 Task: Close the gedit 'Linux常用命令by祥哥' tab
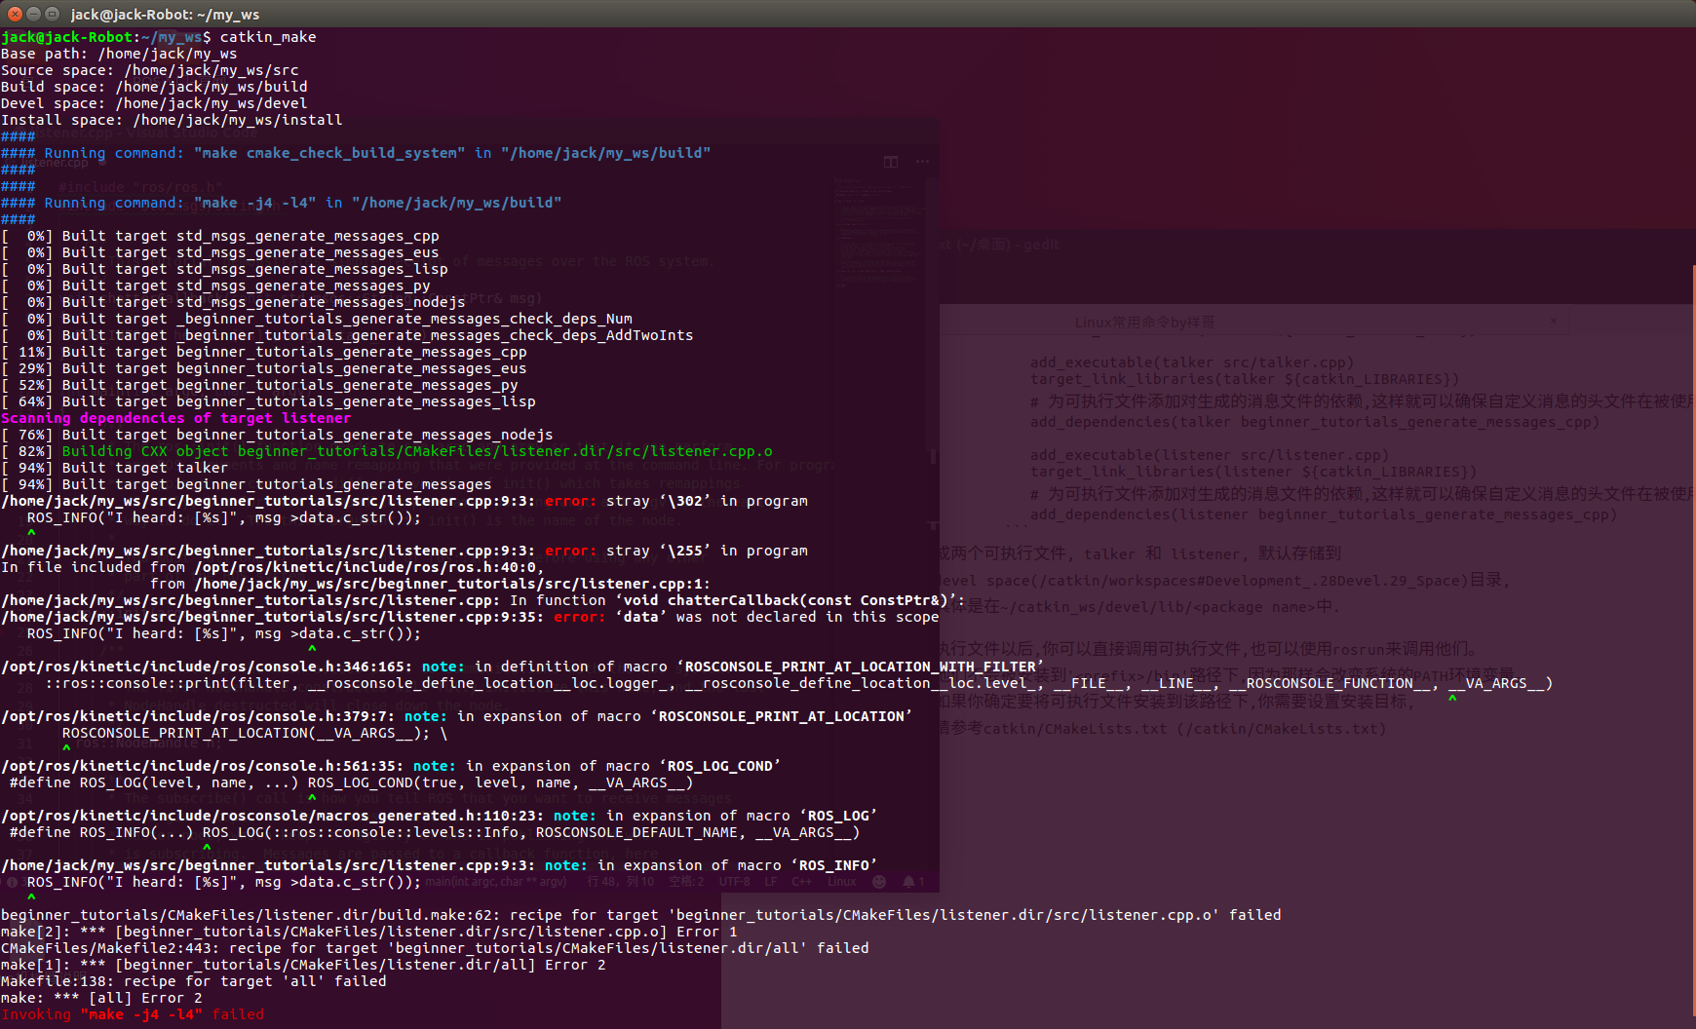pos(1554,321)
